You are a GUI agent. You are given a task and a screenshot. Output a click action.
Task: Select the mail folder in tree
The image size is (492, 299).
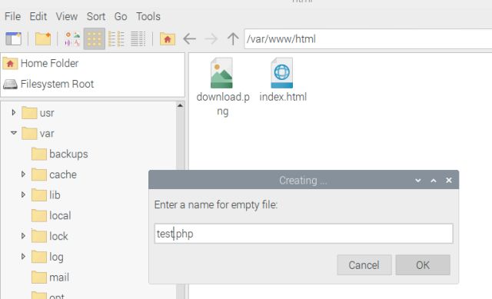(50, 277)
